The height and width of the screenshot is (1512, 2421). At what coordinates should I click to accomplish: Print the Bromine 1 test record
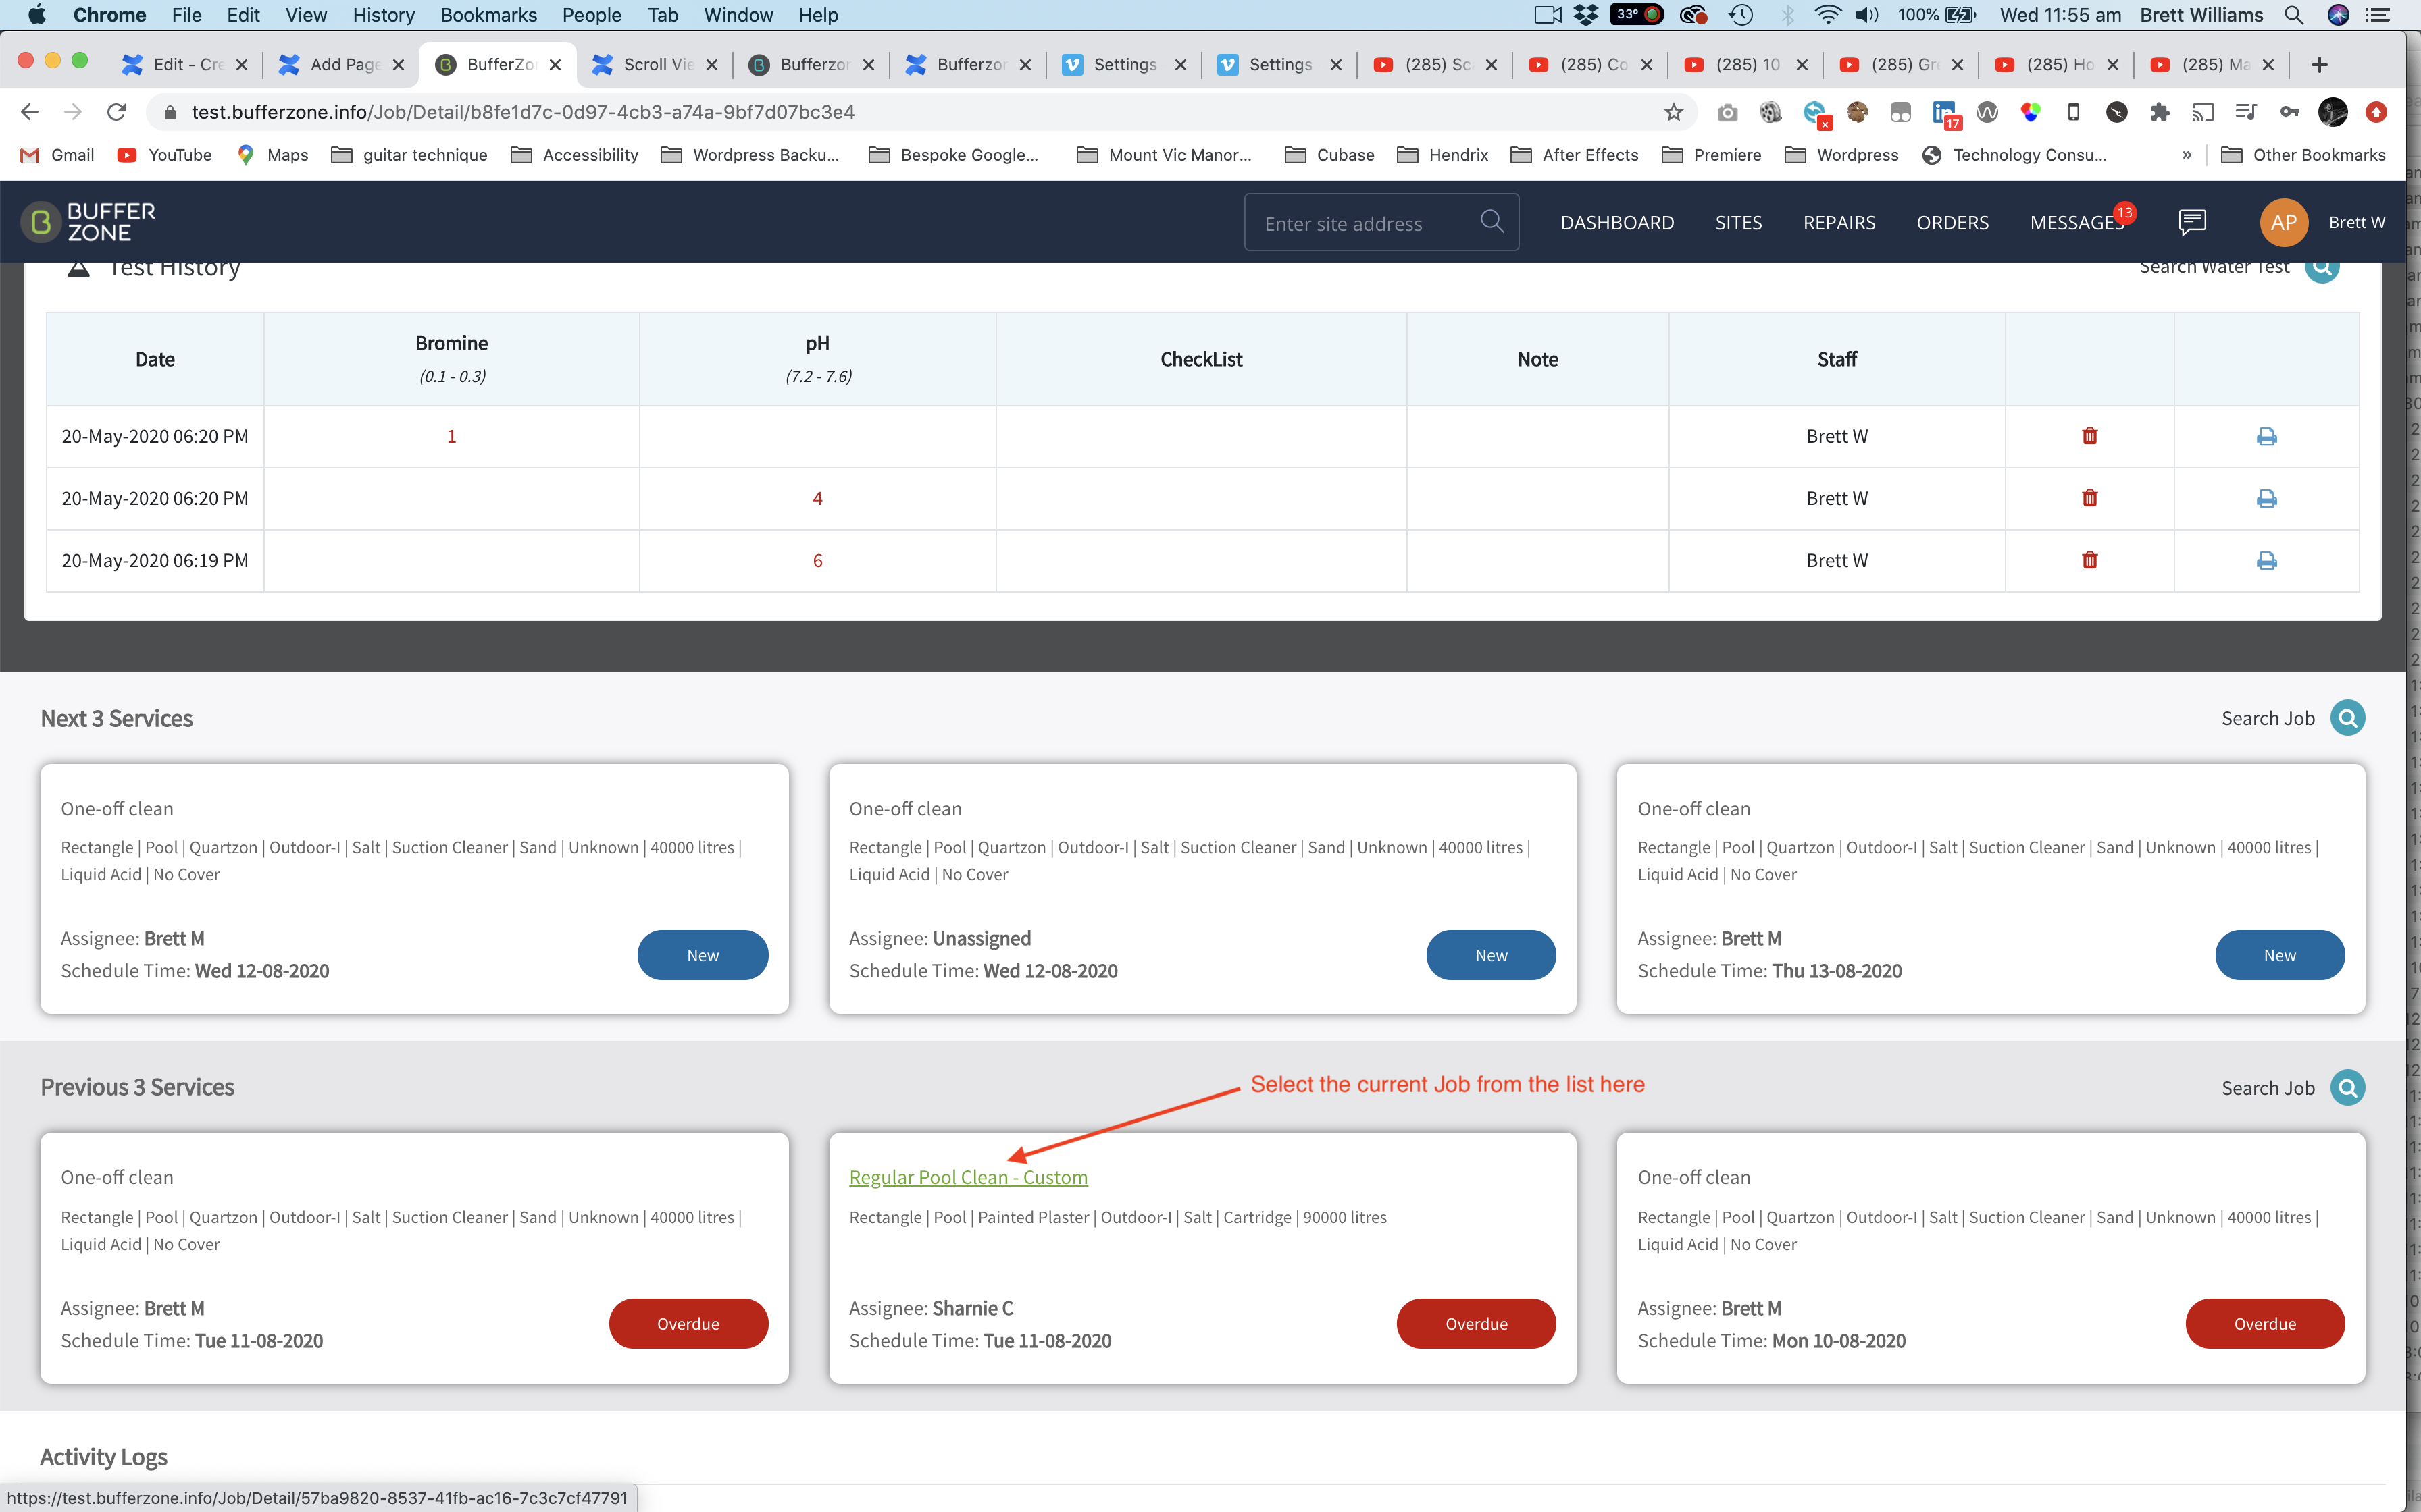(2267, 436)
